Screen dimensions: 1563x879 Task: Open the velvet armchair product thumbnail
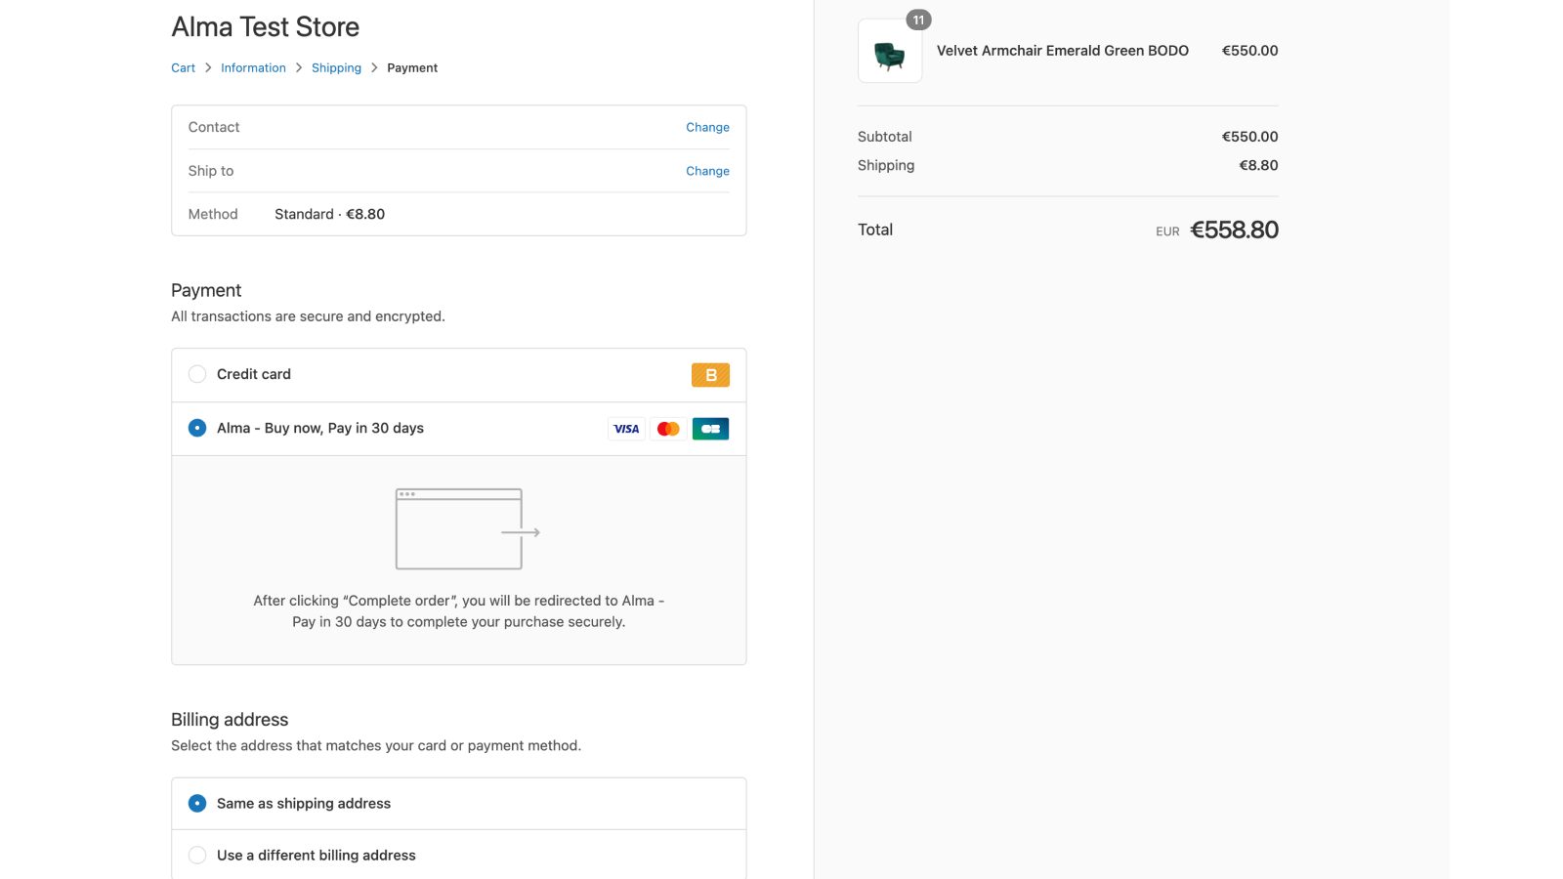click(889, 51)
